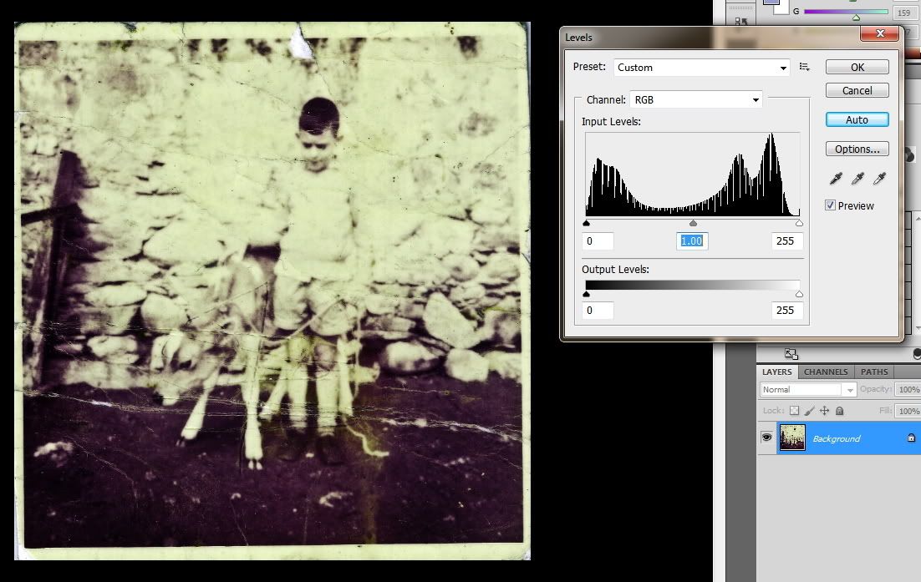Click the input levels white point slider
The image size is (921, 582).
(799, 223)
